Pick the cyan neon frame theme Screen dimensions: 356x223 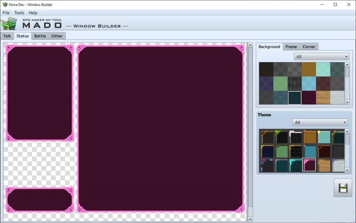pyautogui.click(x=296, y=165)
